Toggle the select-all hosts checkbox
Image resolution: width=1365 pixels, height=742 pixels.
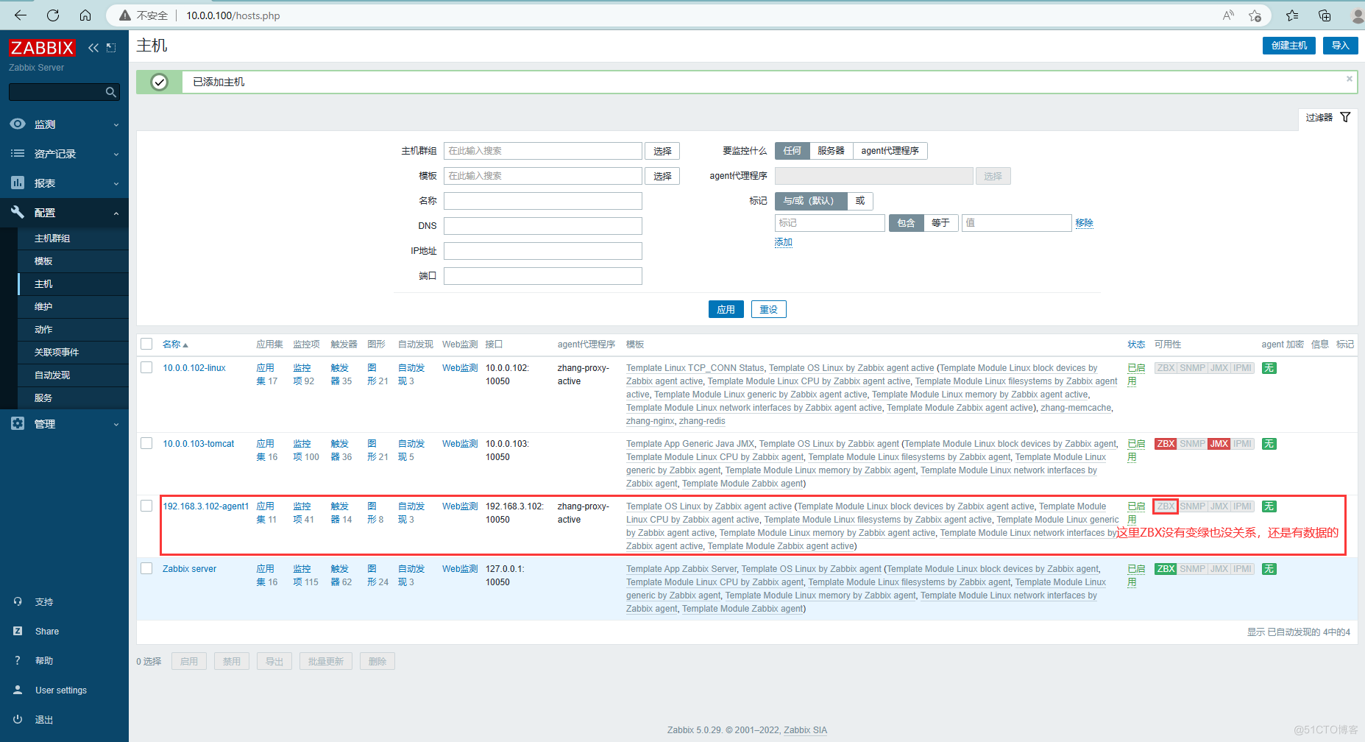point(146,344)
